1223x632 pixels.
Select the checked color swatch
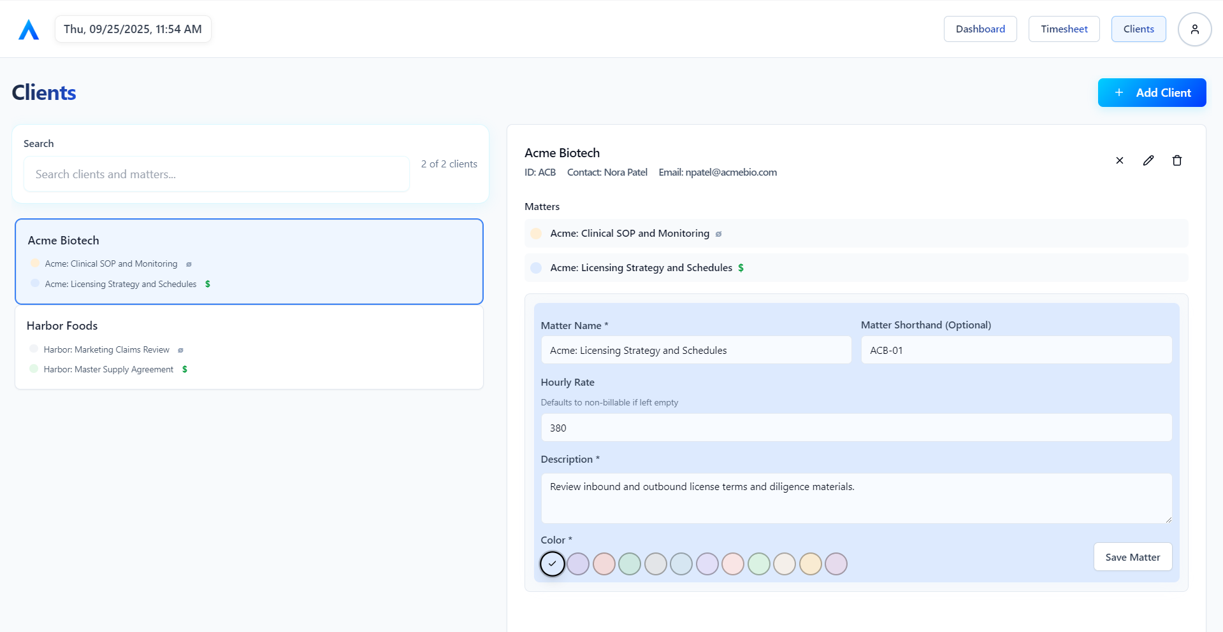[x=552, y=564]
